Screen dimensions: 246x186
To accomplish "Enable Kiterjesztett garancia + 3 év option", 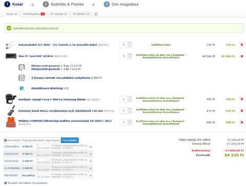I will pos(28,66).
